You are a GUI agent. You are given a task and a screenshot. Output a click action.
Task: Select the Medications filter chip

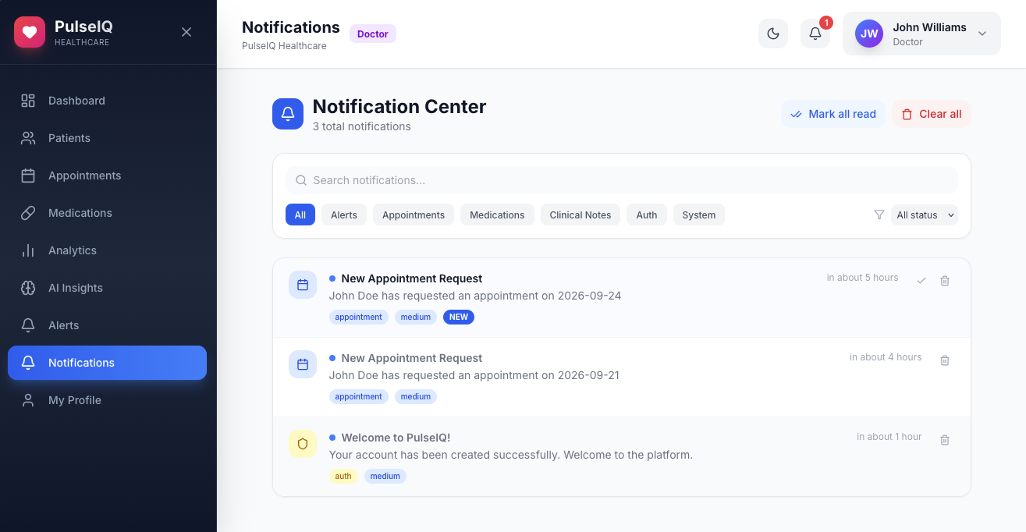click(x=497, y=215)
